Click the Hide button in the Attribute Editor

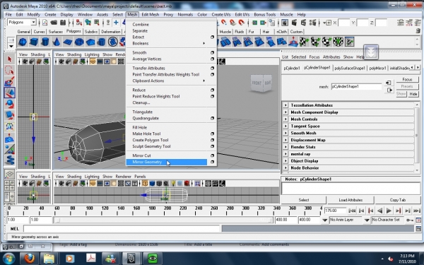(413, 94)
